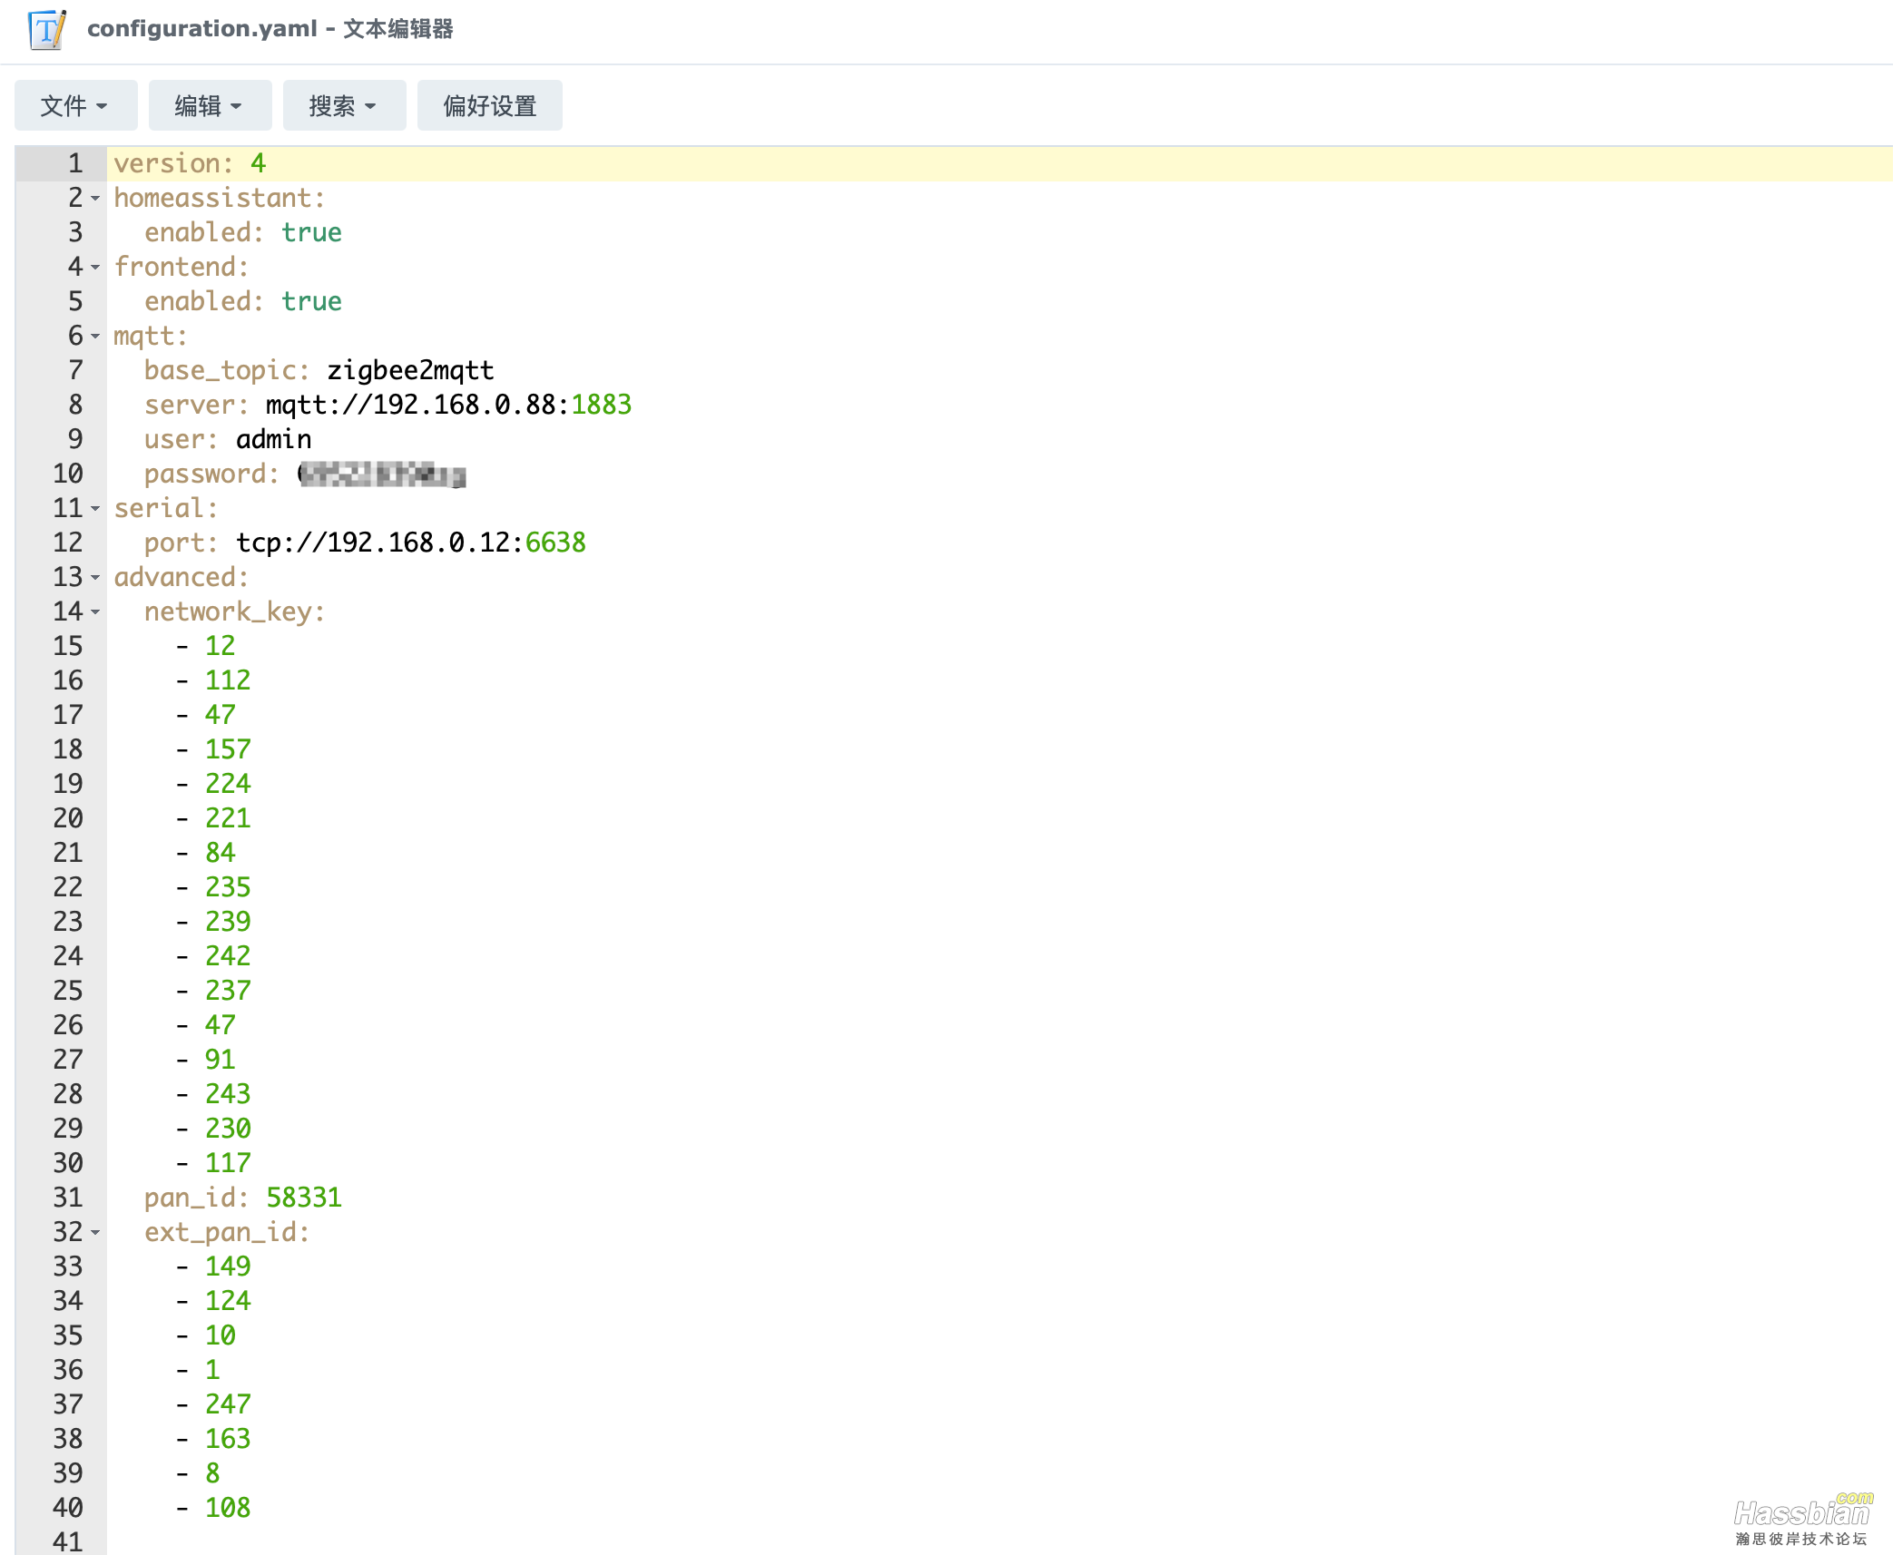Fold the network_key list at line 14
The image size is (1893, 1555).
(x=95, y=612)
